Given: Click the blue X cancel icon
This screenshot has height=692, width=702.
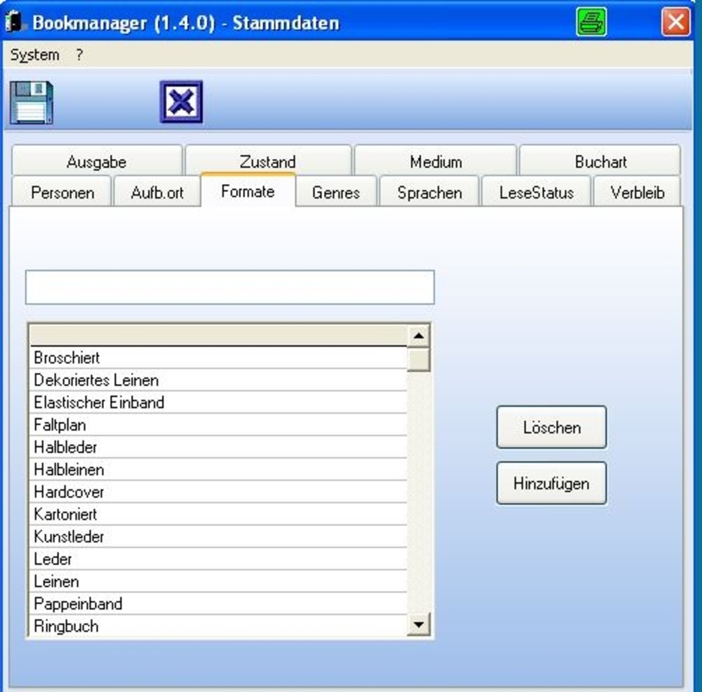Looking at the screenshot, I should (181, 102).
